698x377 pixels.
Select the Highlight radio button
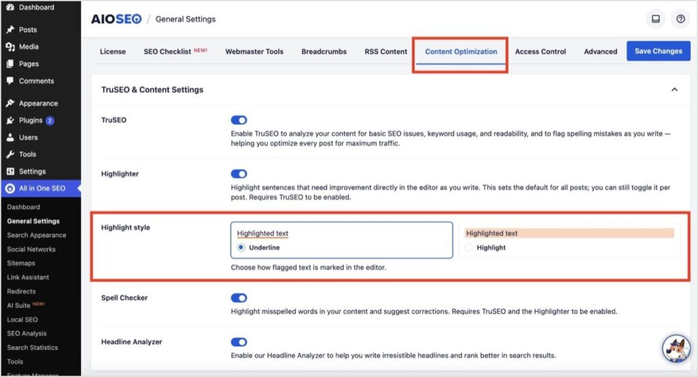click(469, 248)
